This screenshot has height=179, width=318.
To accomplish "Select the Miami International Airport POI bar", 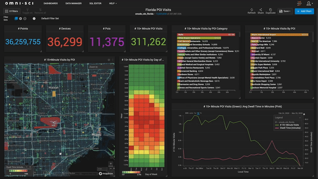I will [279, 35].
